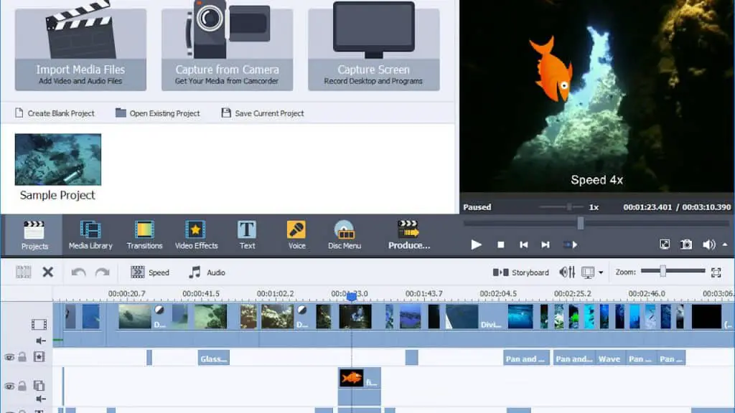Undo the last action
This screenshot has width=735, height=413.
pos(79,272)
